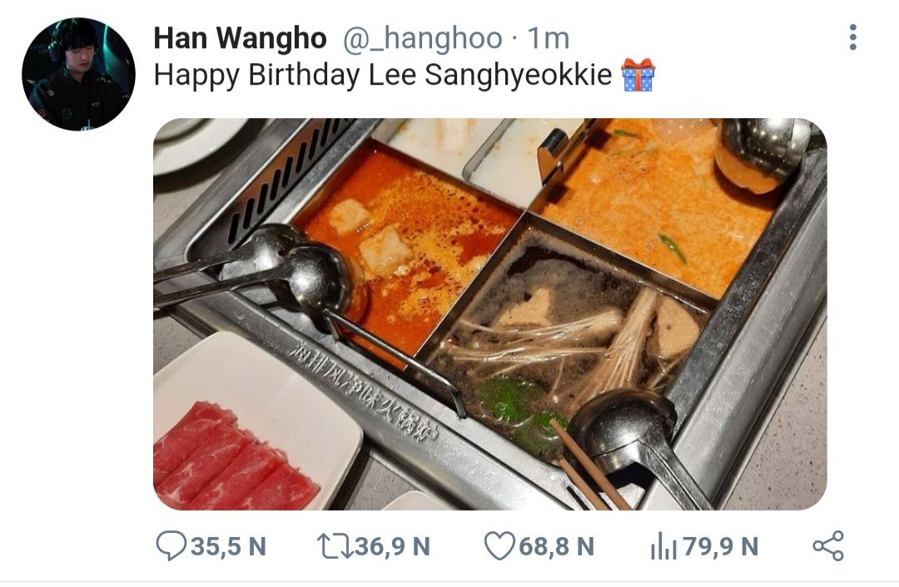The image size is (899, 587).
Task: Click the gift emoji in tweet
Action: pos(638,75)
